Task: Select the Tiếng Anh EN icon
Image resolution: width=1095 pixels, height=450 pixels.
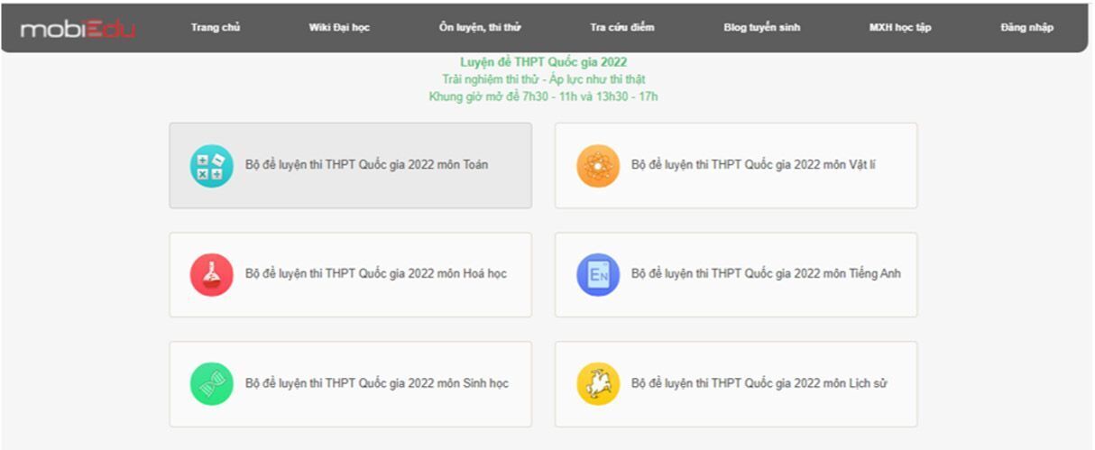Action: [x=598, y=275]
